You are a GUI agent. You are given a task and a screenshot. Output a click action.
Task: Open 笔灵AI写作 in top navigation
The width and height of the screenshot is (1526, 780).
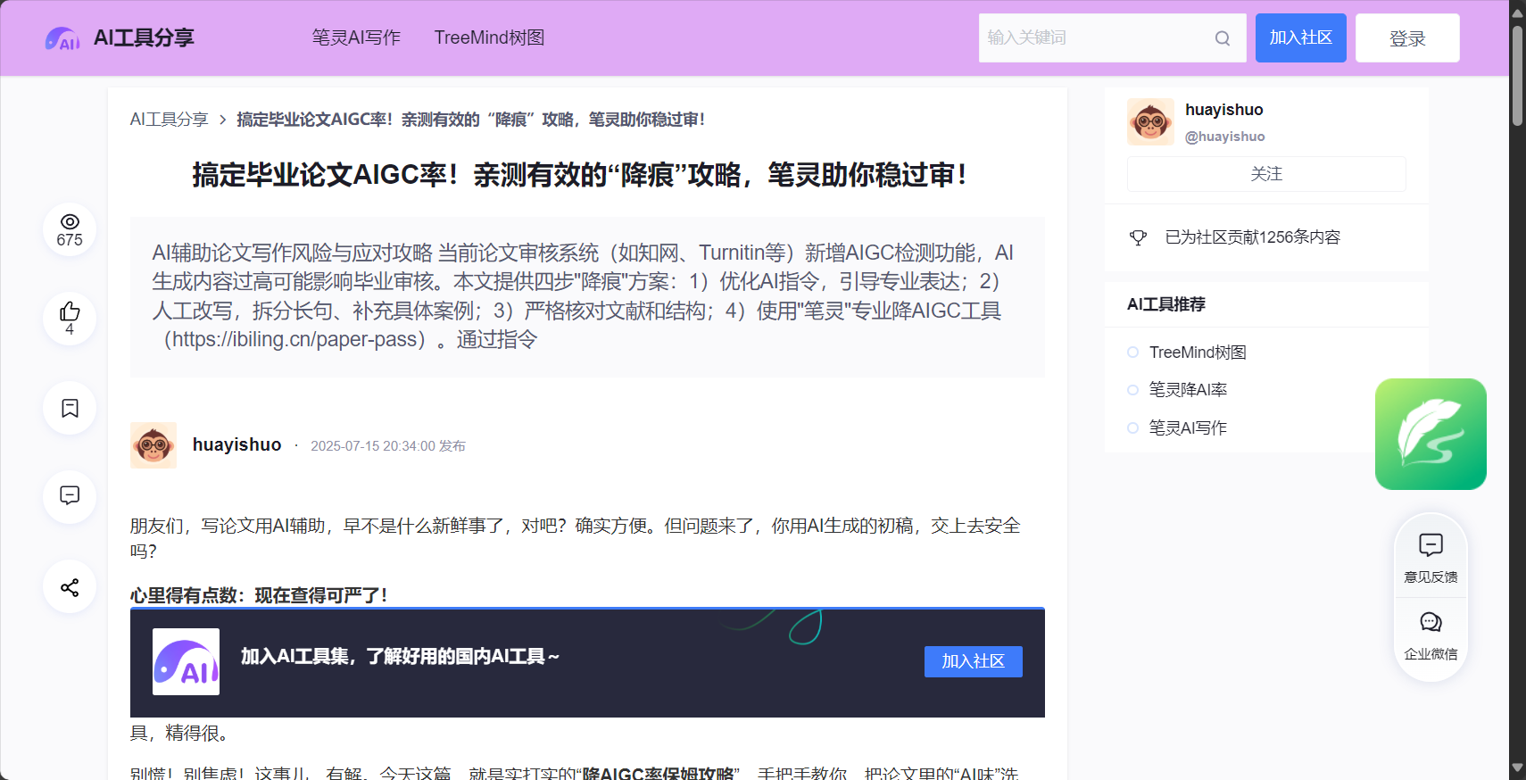[356, 37]
